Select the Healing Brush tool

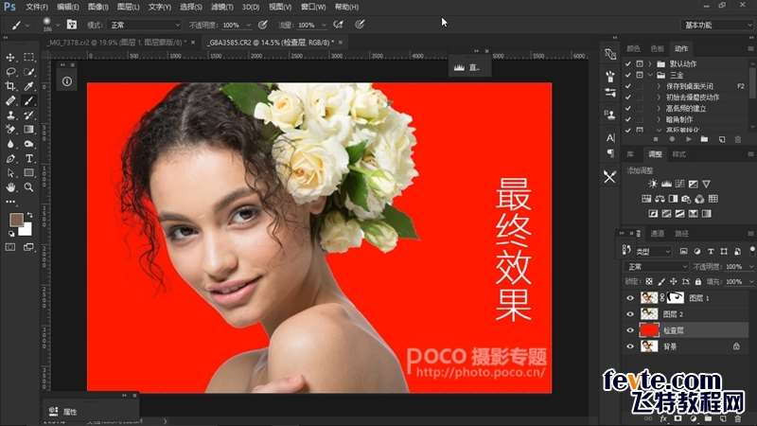(x=10, y=101)
